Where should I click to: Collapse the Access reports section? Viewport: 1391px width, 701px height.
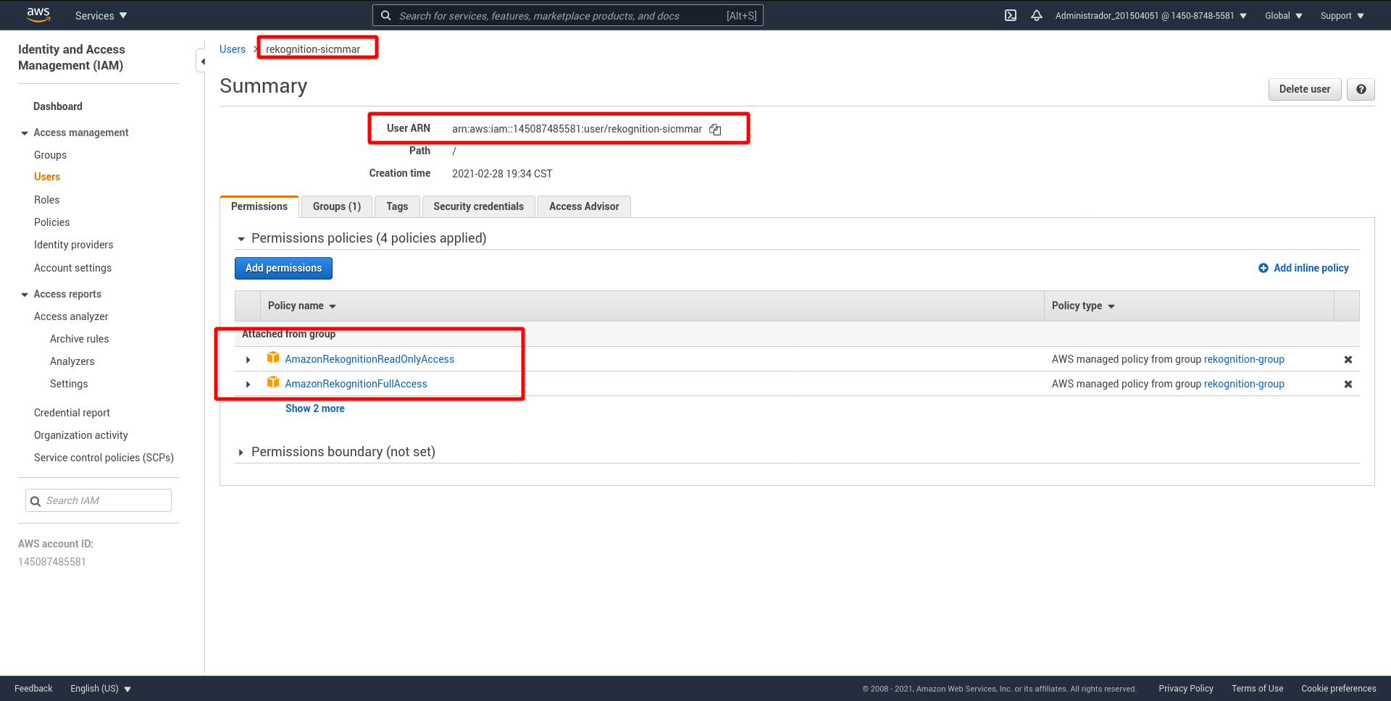pos(25,295)
